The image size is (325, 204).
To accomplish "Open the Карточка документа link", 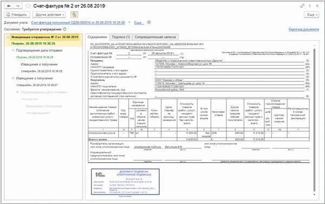I will pos(304,29).
